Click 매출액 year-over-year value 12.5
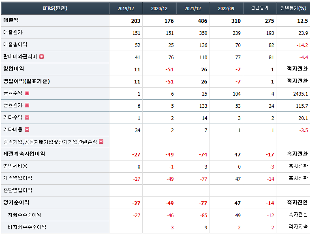The width and height of the screenshot is (310, 235). [302, 21]
